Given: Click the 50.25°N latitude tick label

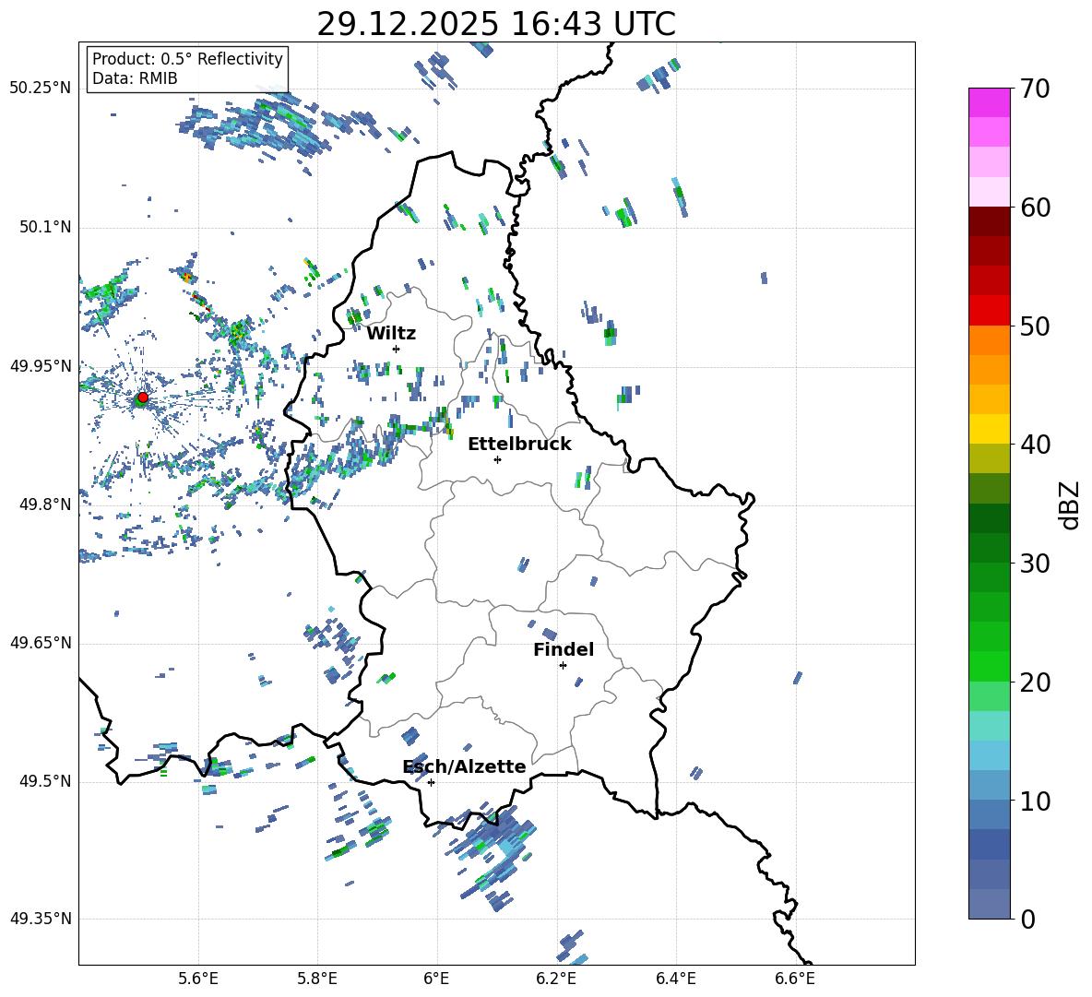Looking at the screenshot, I should click(x=40, y=88).
